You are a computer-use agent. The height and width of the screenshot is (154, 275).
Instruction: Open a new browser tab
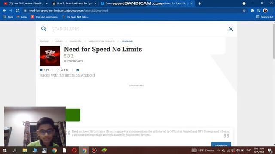coord(199,3)
